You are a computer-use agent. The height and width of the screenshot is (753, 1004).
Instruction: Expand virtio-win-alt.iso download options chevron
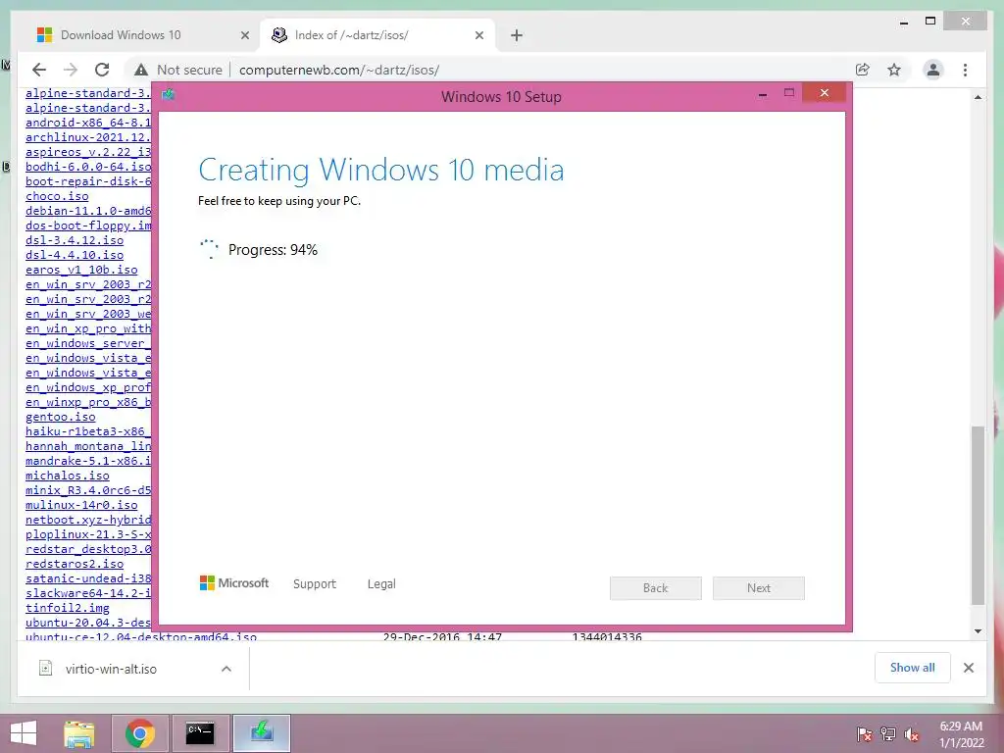coord(226,669)
